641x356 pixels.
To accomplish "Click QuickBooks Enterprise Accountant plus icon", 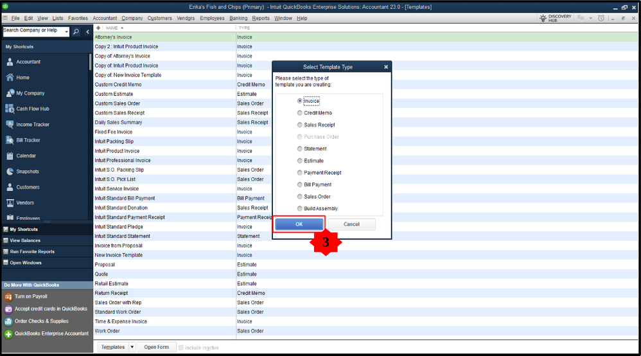I will (x=8, y=334).
